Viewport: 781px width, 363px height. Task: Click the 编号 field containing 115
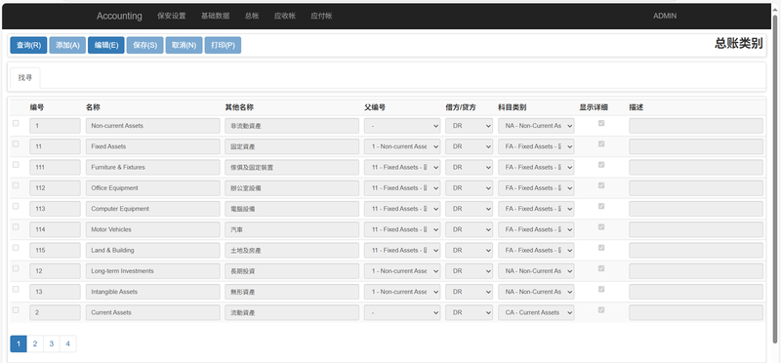click(x=55, y=251)
